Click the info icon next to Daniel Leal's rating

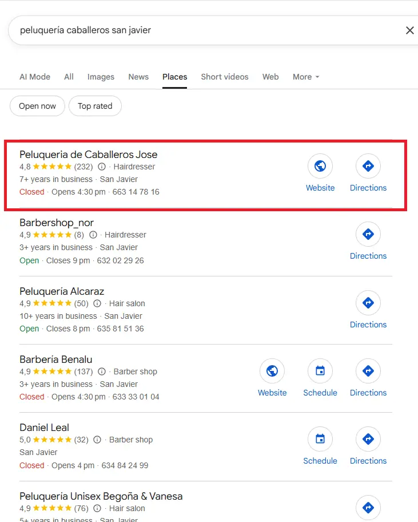coord(97,440)
